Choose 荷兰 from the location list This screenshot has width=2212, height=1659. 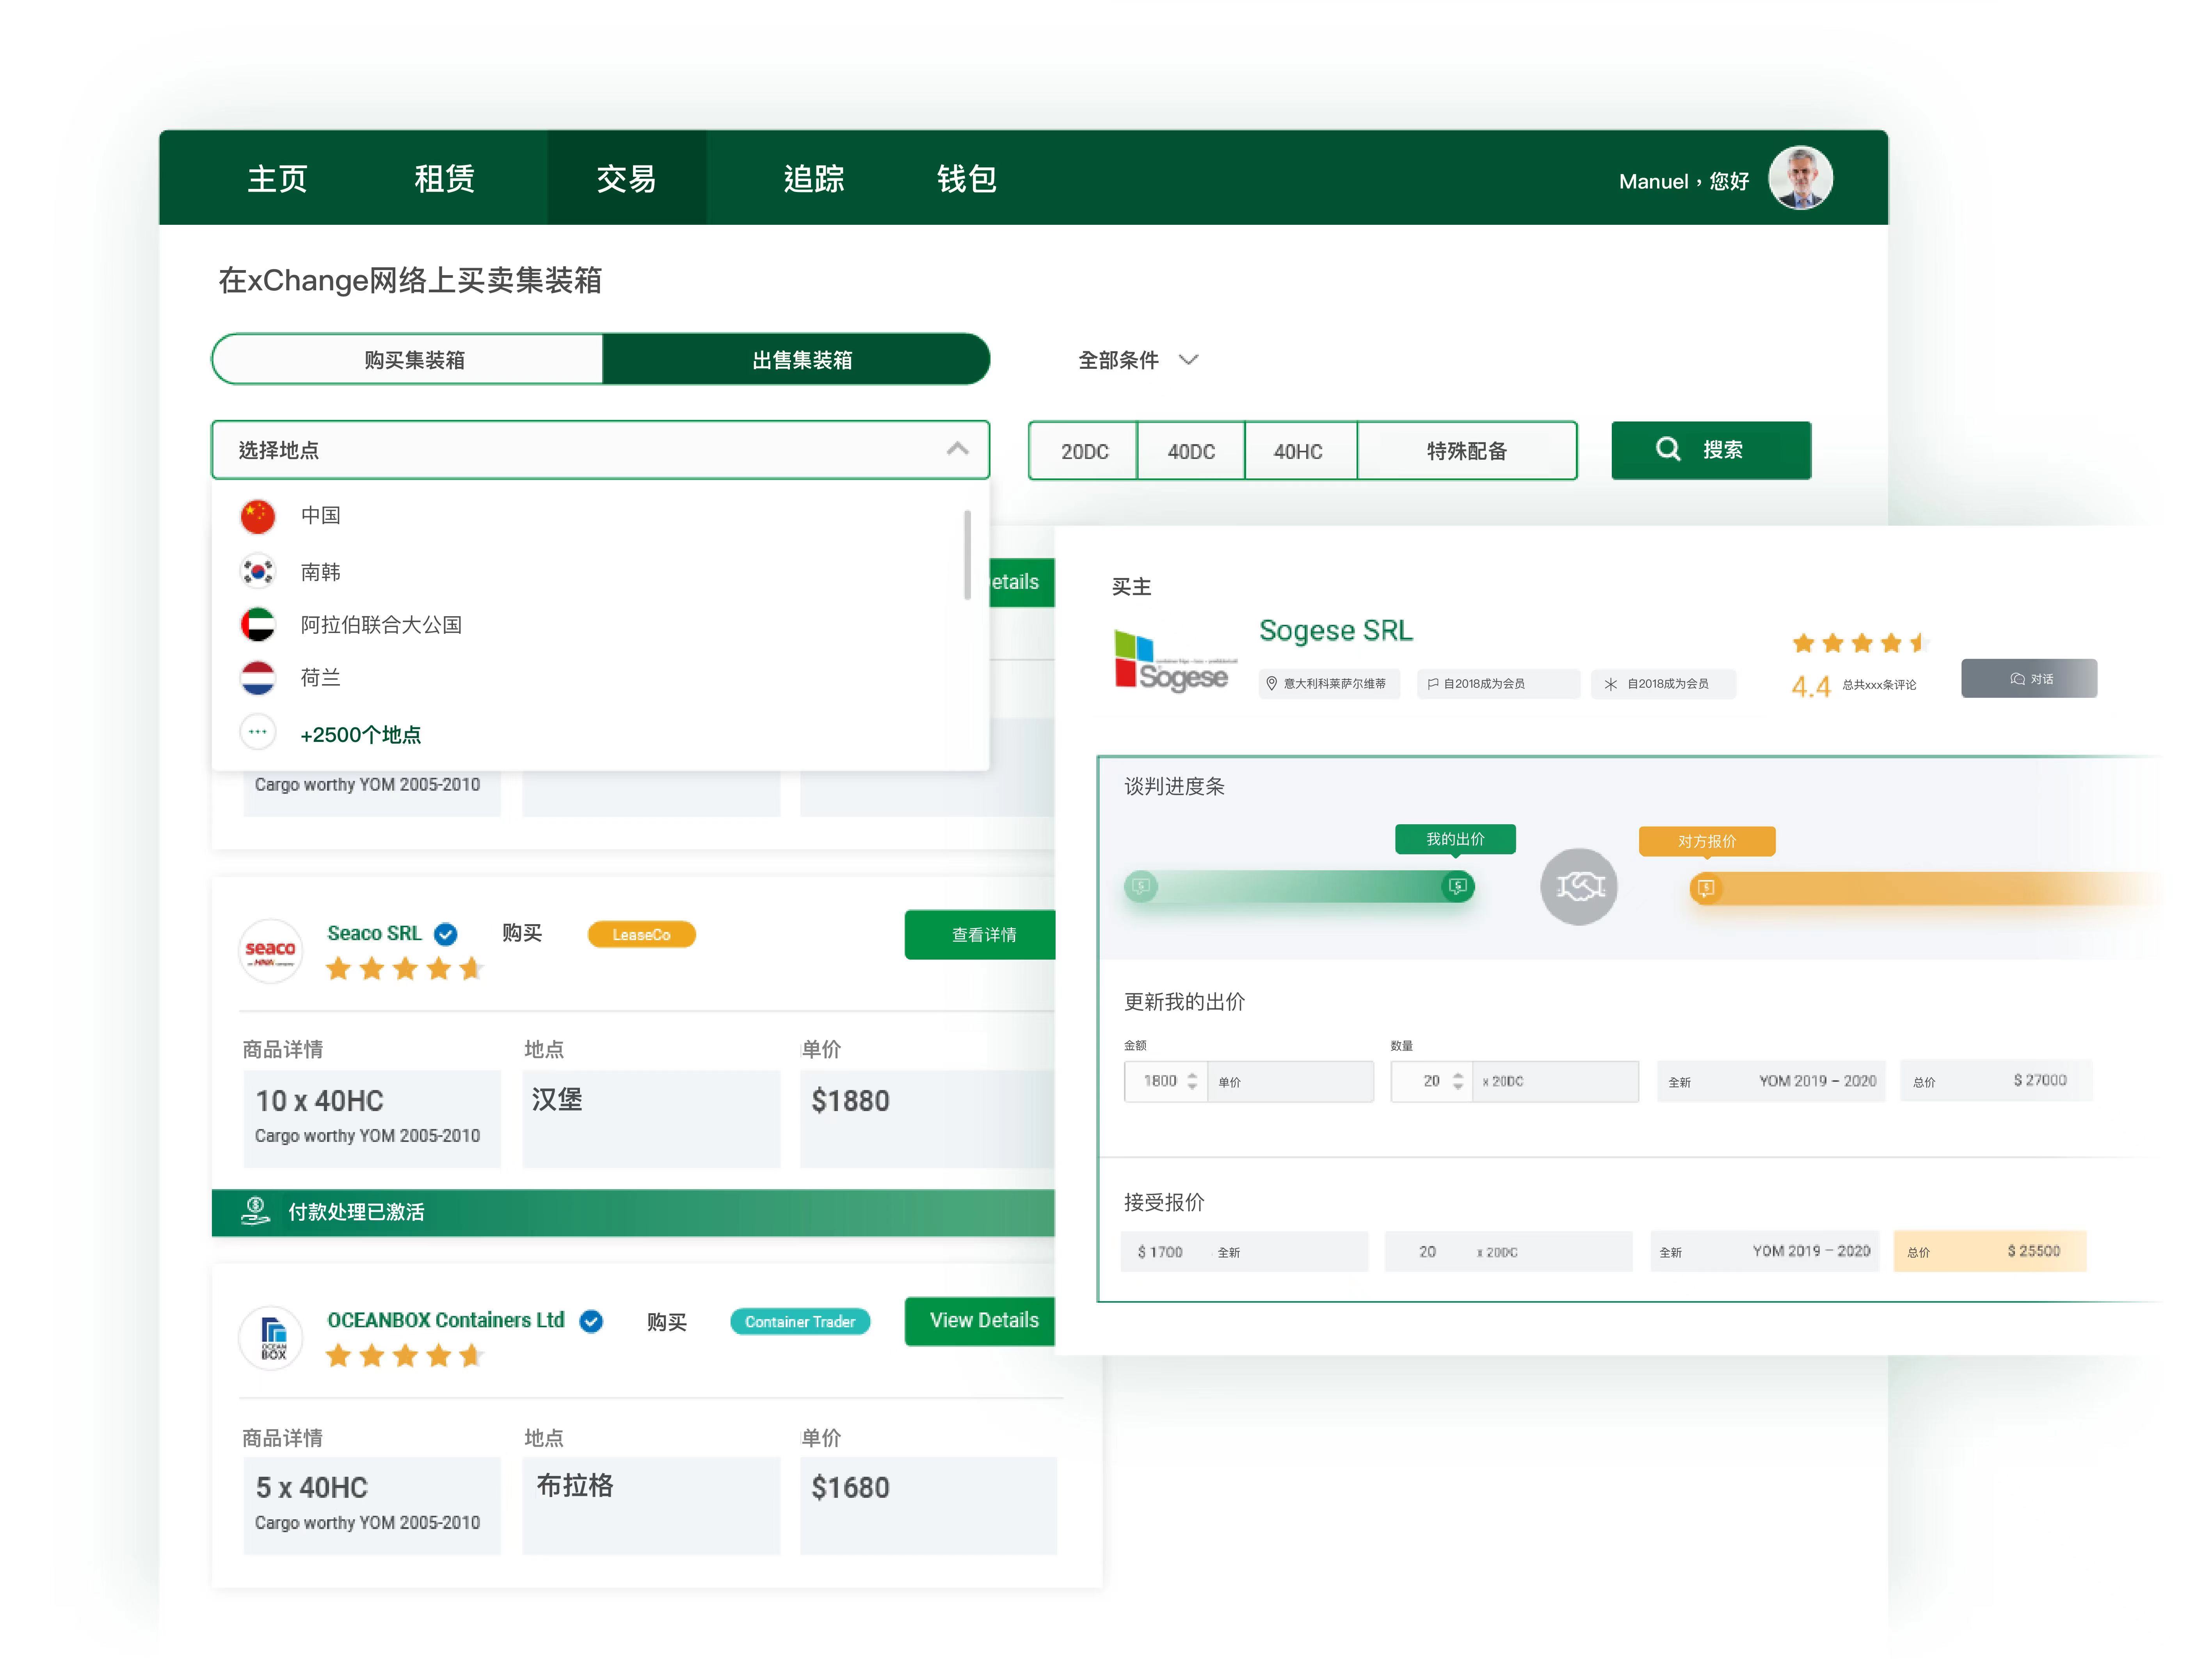tap(321, 678)
